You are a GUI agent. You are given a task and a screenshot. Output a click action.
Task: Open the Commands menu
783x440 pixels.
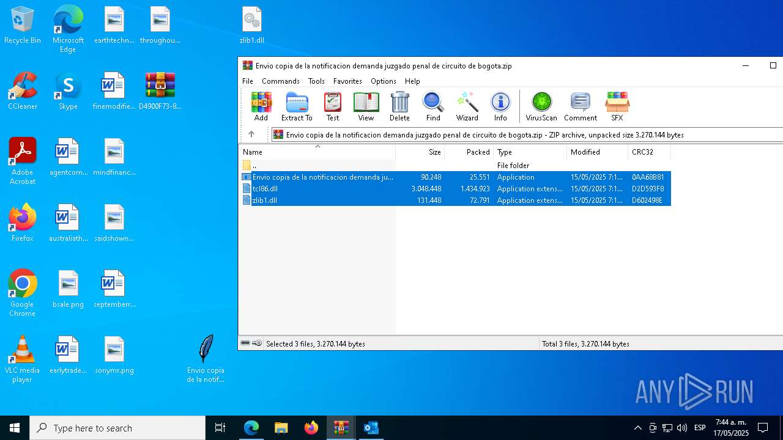281,81
